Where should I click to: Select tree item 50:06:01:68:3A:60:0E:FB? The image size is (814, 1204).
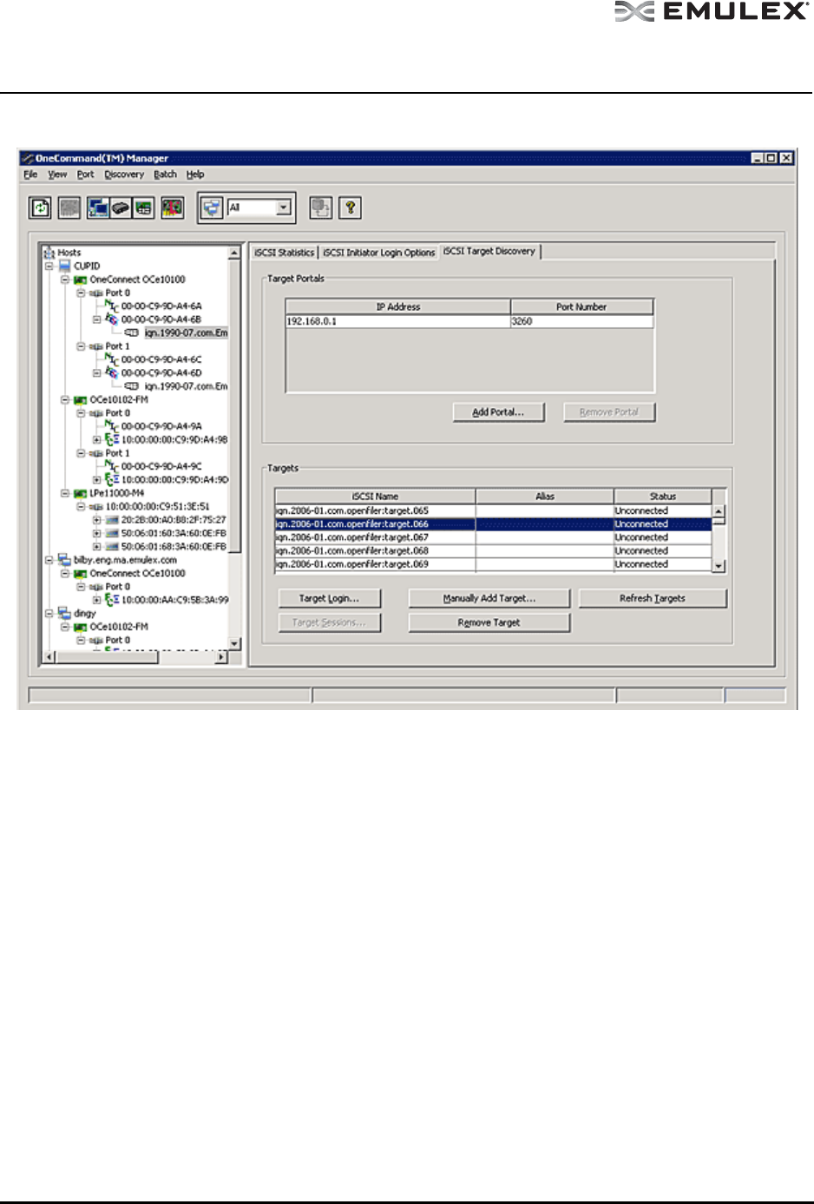pos(174,547)
